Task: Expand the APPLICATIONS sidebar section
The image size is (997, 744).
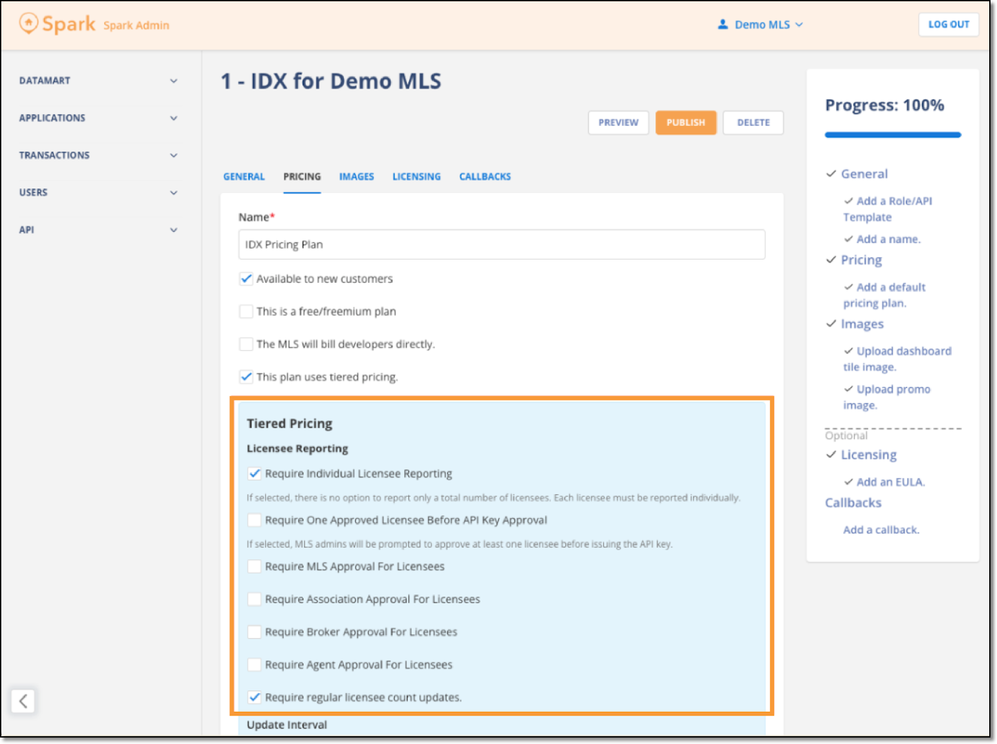Action: 98,118
